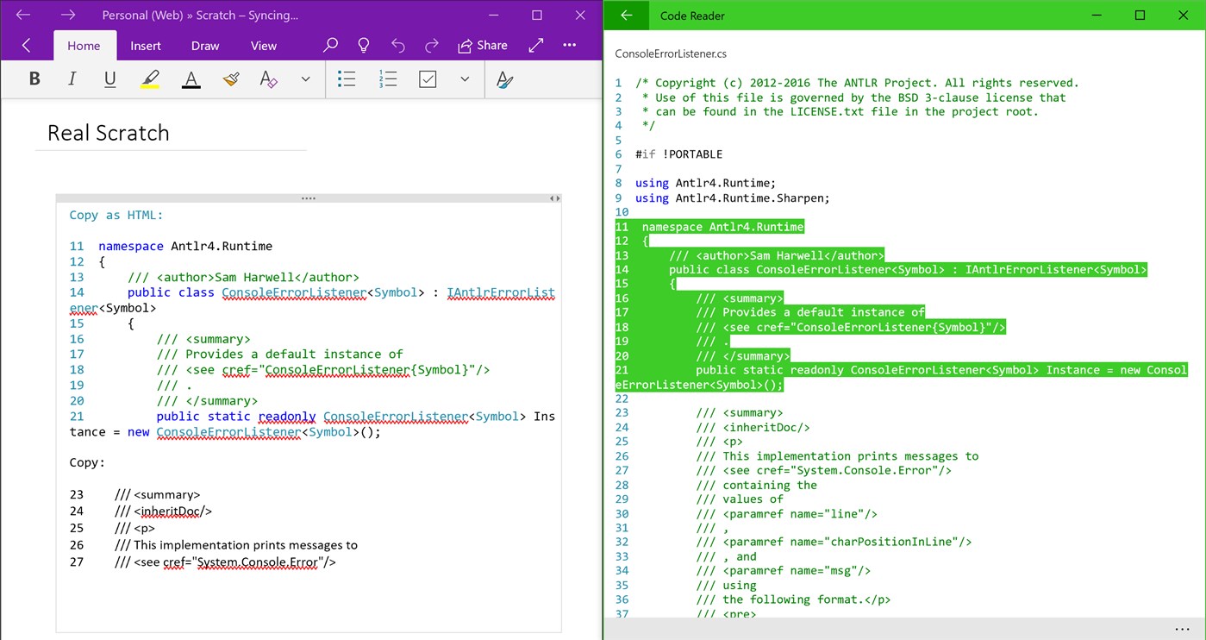
Task: Share the OneNote page
Action: click(x=483, y=45)
